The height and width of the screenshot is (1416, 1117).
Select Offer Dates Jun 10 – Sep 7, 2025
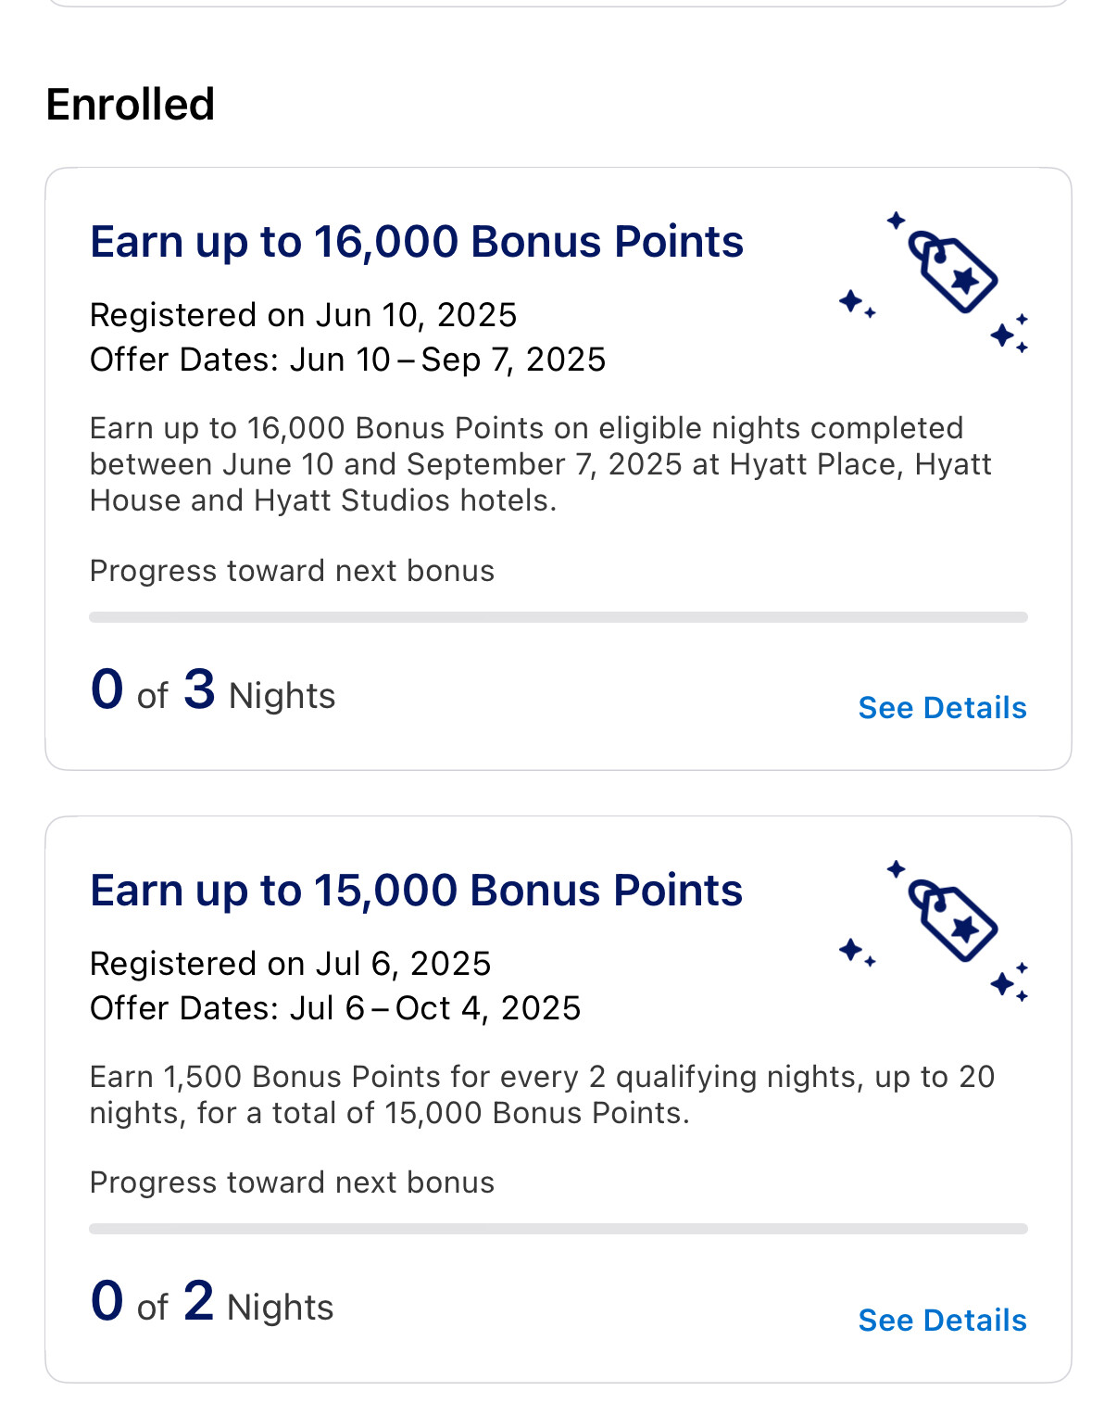(x=347, y=360)
